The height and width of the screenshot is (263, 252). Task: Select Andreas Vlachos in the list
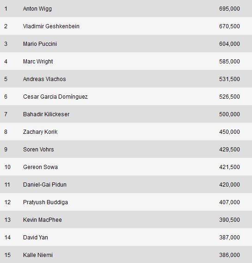click(x=44, y=79)
